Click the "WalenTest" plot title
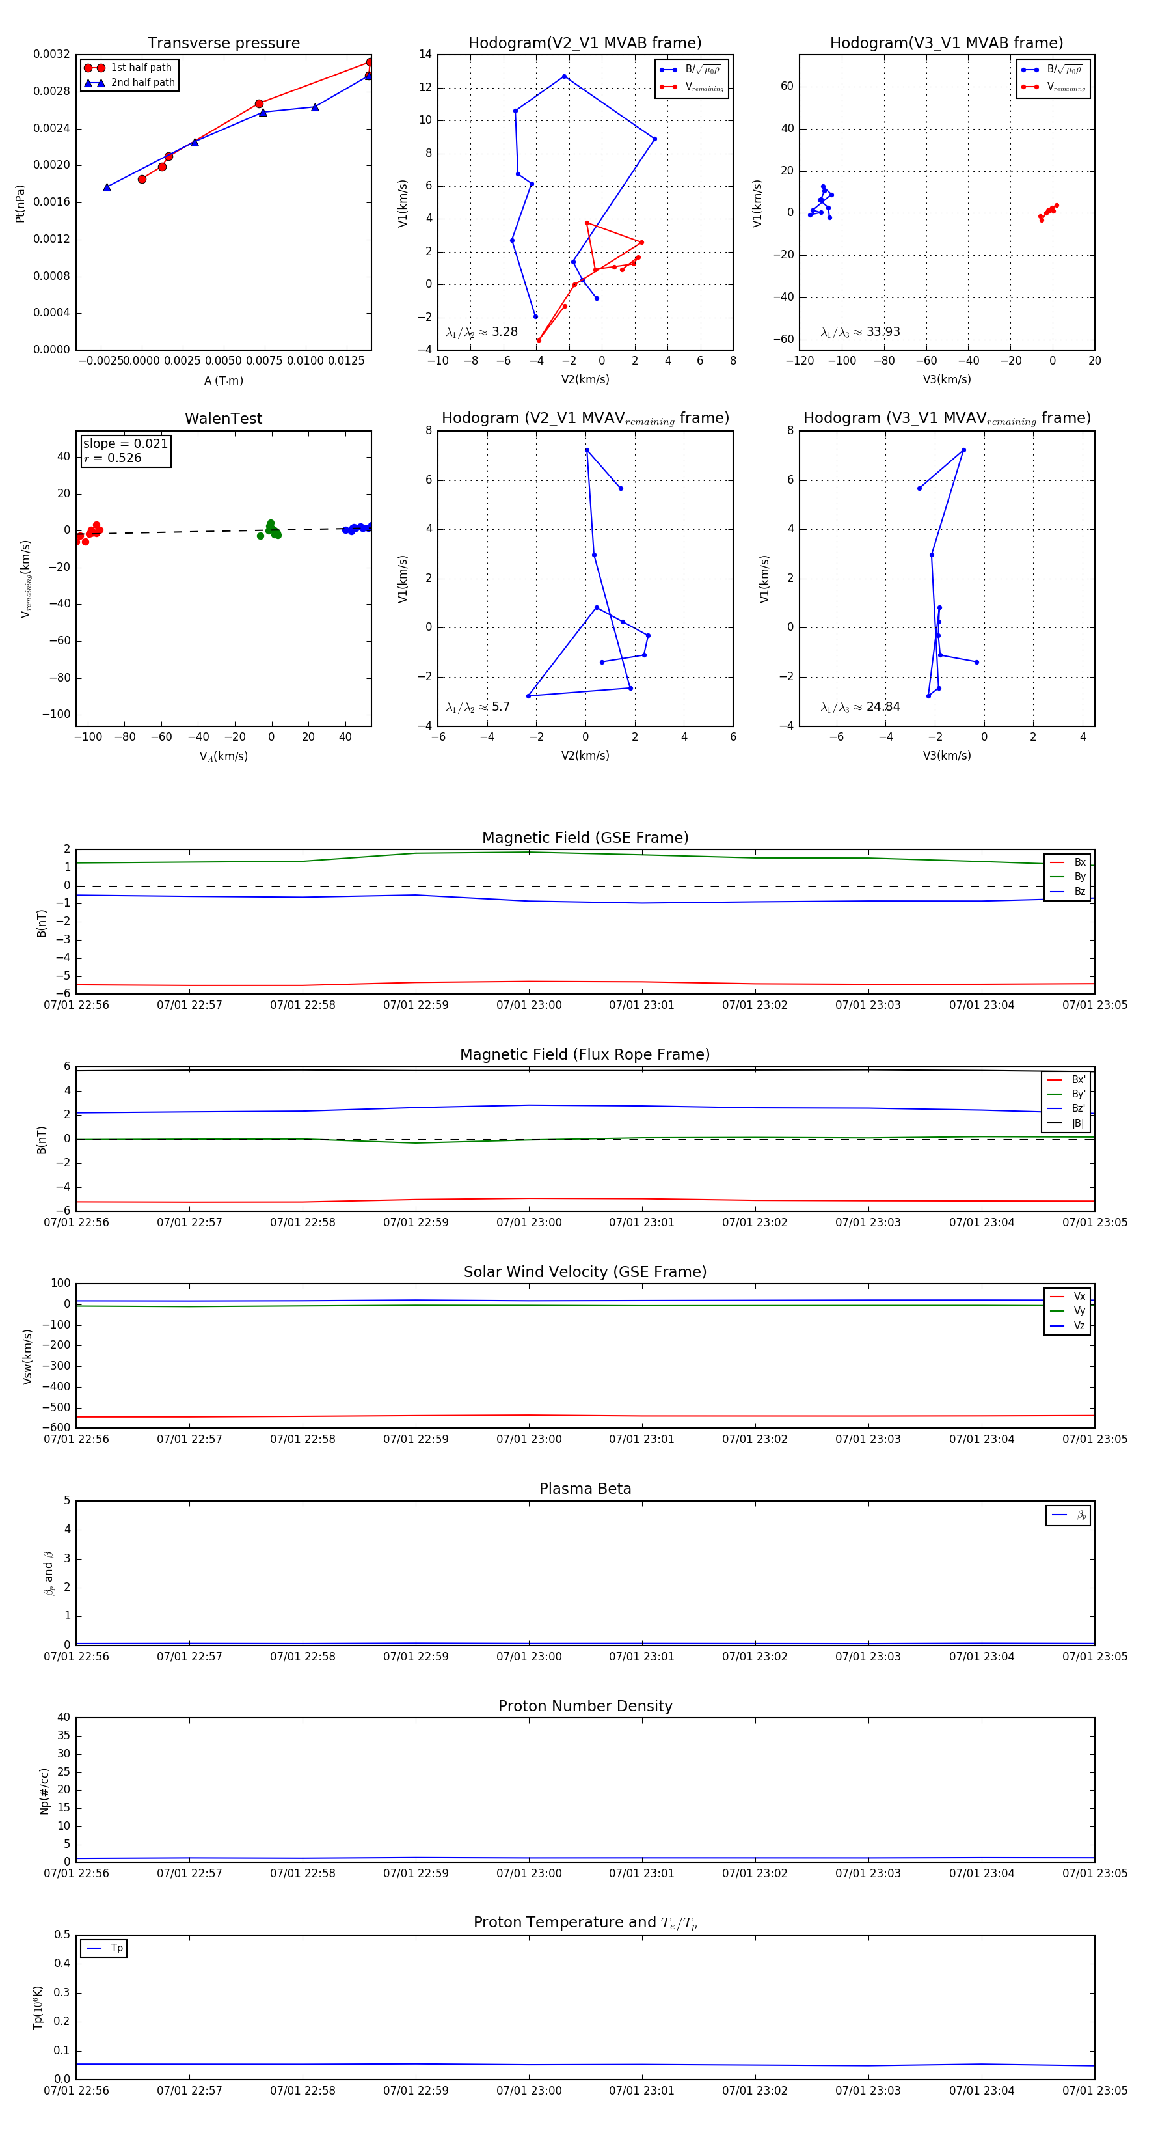Image resolution: width=1171 pixels, height=2148 pixels. pyautogui.click(x=223, y=419)
